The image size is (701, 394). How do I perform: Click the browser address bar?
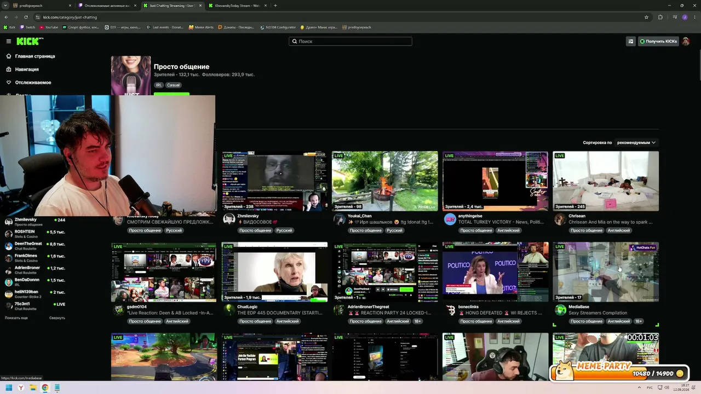click(x=340, y=17)
